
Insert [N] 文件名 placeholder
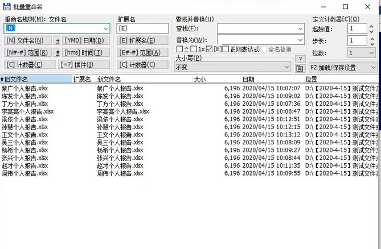[27, 40]
